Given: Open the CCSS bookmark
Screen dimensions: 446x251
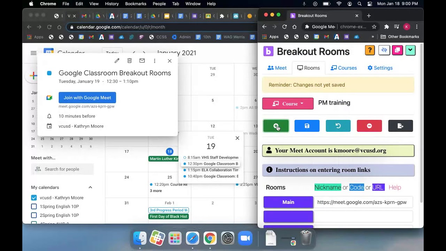Looking at the screenshot, I should (158, 37).
